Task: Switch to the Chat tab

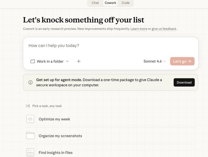Action: coord(95,3)
